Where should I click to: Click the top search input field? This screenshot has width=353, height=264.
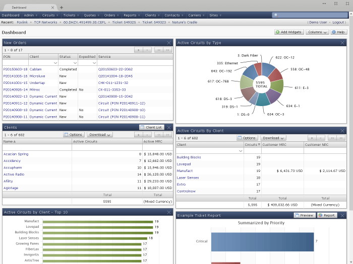tap(311, 15)
